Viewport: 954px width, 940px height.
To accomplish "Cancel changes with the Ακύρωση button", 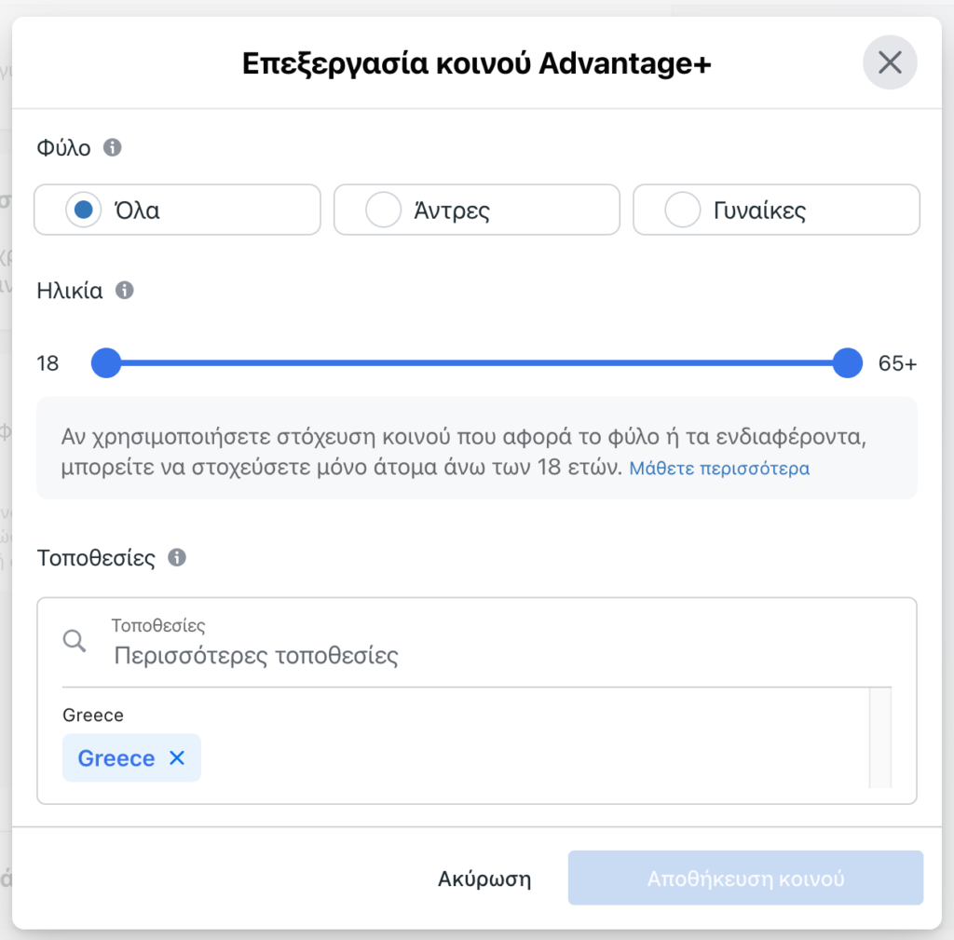I will pos(484,879).
